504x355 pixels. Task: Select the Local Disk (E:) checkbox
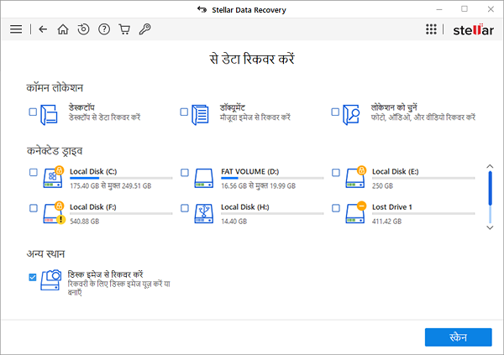click(x=335, y=173)
